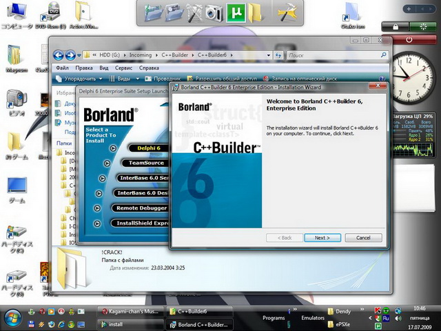Image resolution: width=441 pixels, height=331 pixels.
Task: Click the DVD Rom (E) desktop icon
Action: pos(50,16)
